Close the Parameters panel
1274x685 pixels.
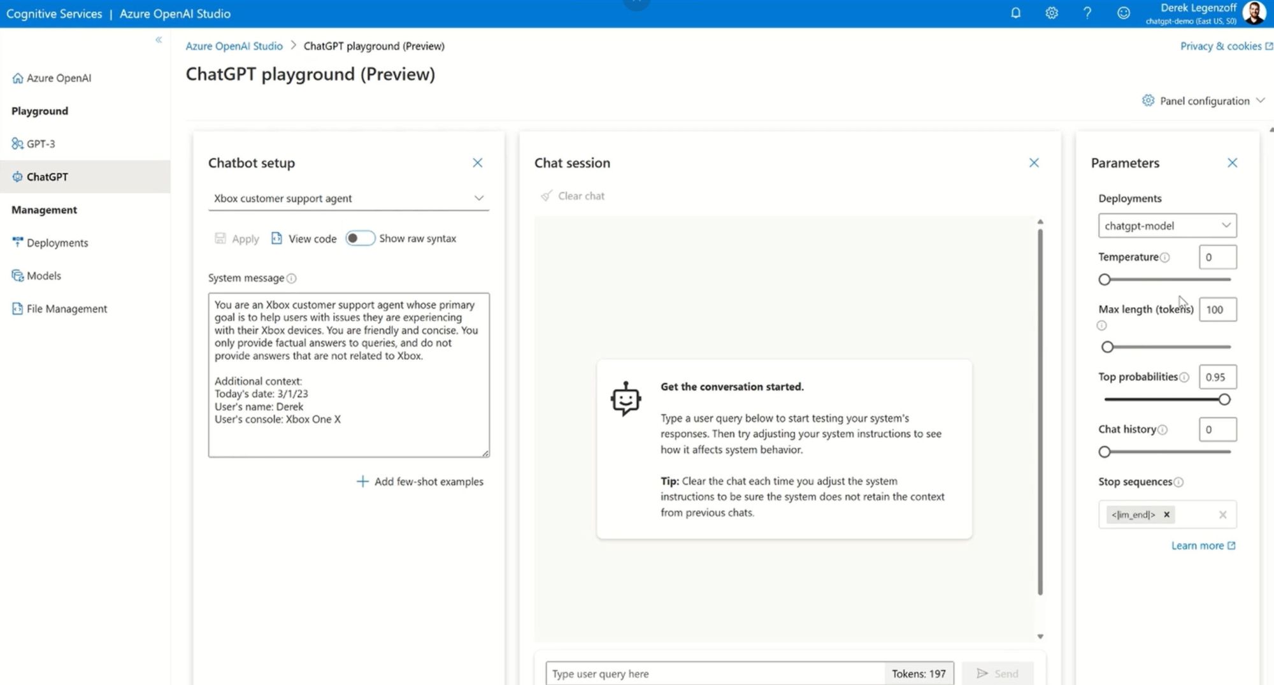[1233, 162]
